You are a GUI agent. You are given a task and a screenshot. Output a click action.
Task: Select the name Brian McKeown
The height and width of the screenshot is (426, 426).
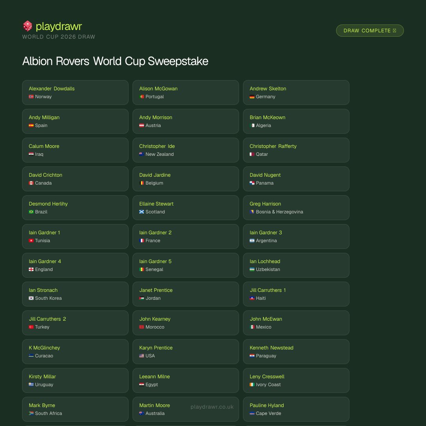pos(267,118)
